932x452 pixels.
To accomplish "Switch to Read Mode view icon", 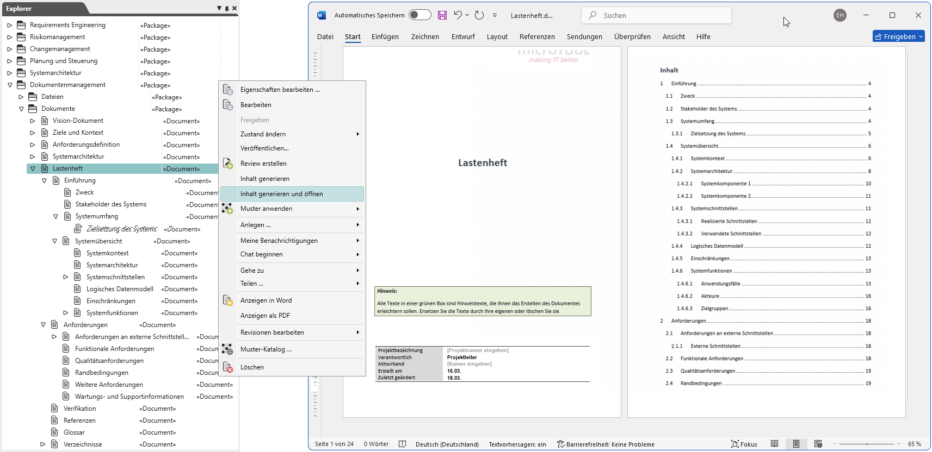I will click(x=774, y=444).
